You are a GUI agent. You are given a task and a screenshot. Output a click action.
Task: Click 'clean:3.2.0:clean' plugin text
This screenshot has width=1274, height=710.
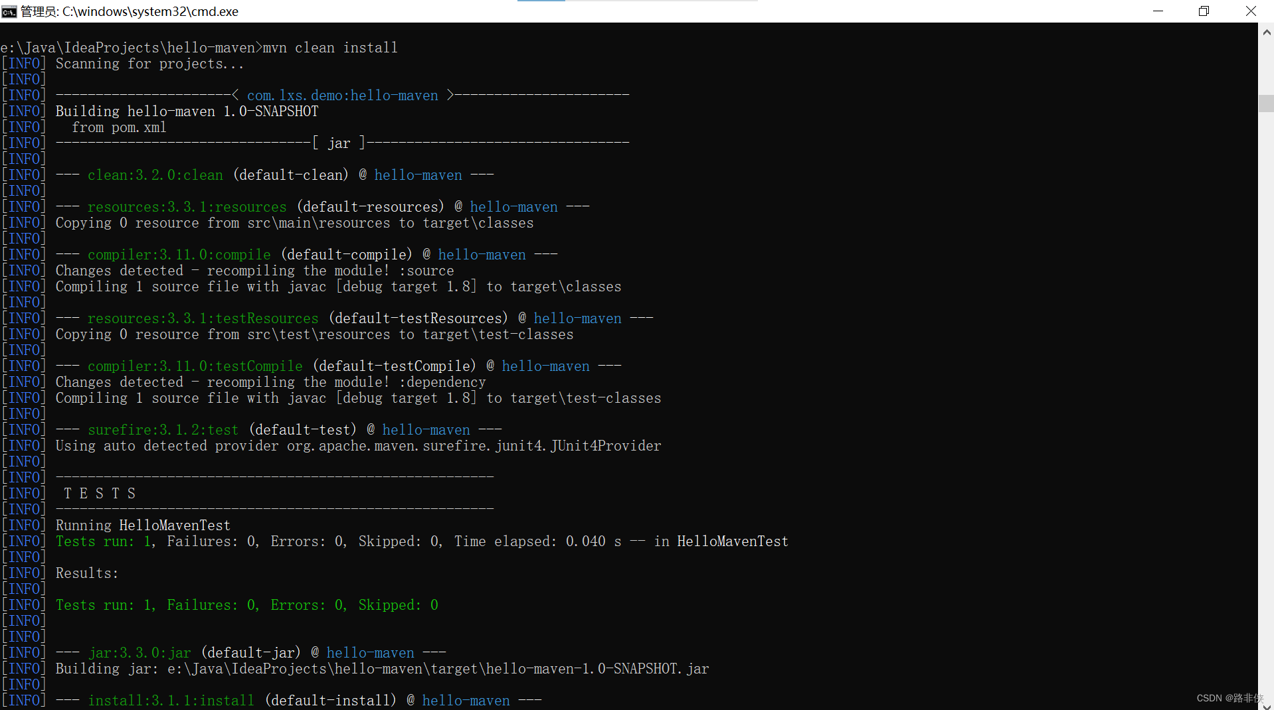155,175
